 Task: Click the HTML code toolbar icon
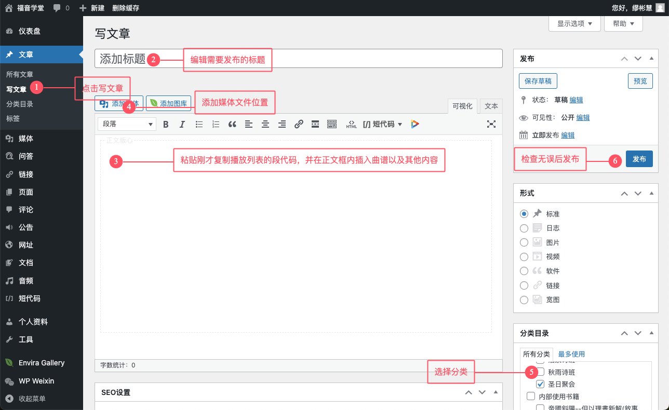[352, 124]
